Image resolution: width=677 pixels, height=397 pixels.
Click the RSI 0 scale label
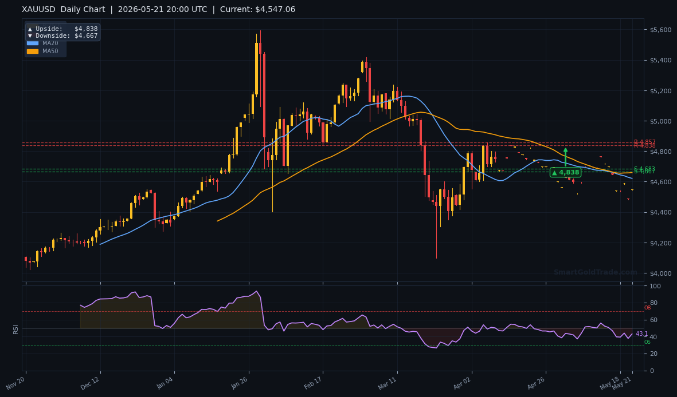click(x=652, y=371)
